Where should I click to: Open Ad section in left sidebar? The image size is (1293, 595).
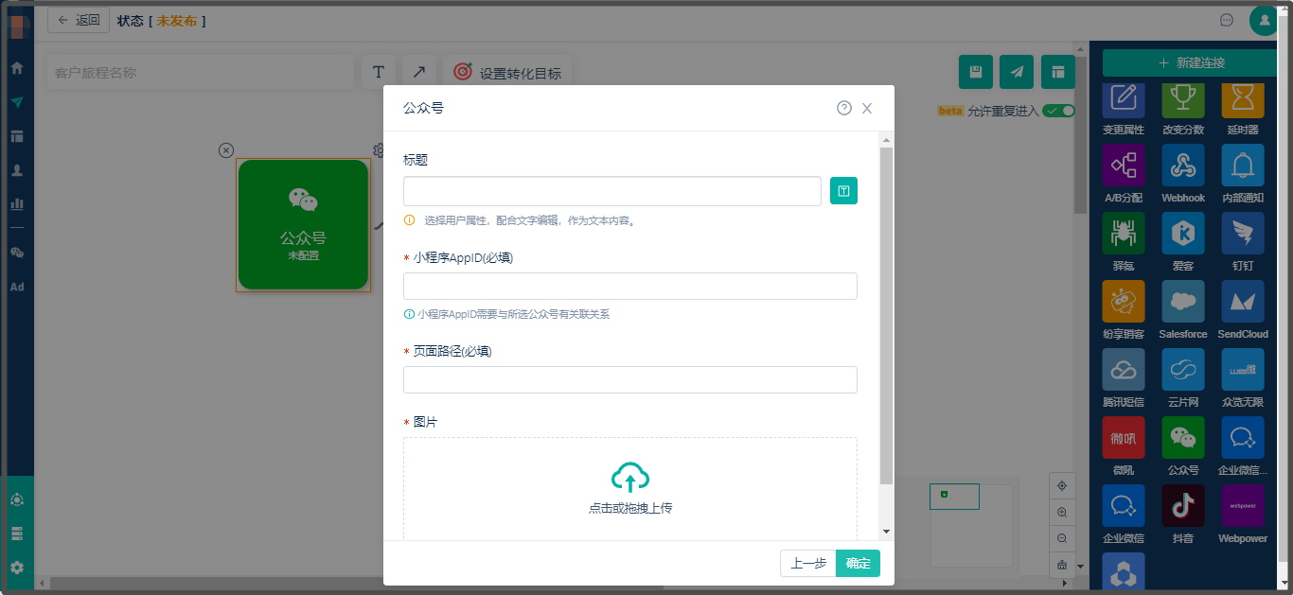pyautogui.click(x=17, y=287)
